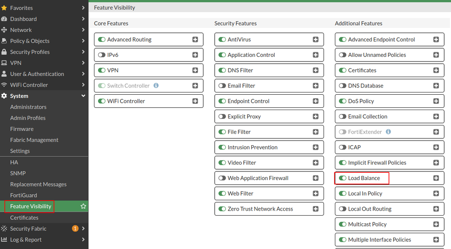
Task: Click the plus icon on Advanced Routing
Action: (x=195, y=40)
